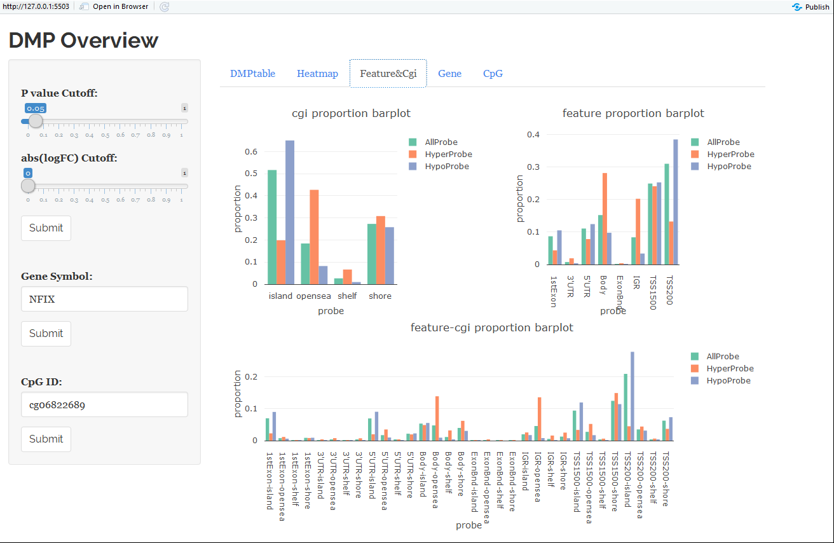Click the 'opensea' axis label in cgi plot
Screen dimensions: 834x543
313,296
